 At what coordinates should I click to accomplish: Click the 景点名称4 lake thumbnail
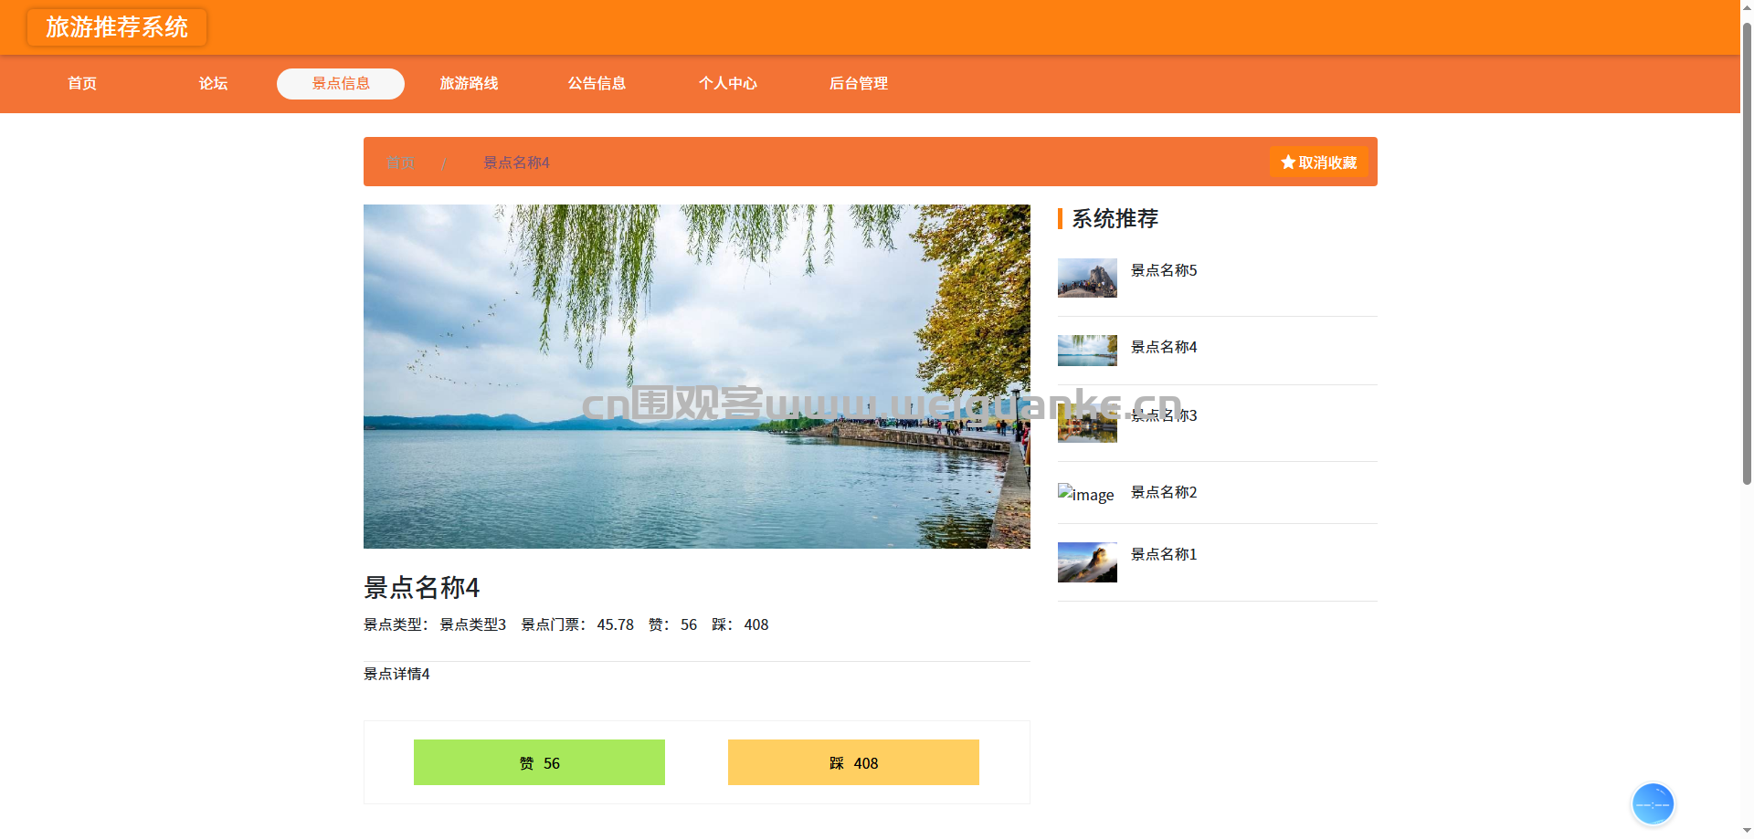click(1087, 351)
